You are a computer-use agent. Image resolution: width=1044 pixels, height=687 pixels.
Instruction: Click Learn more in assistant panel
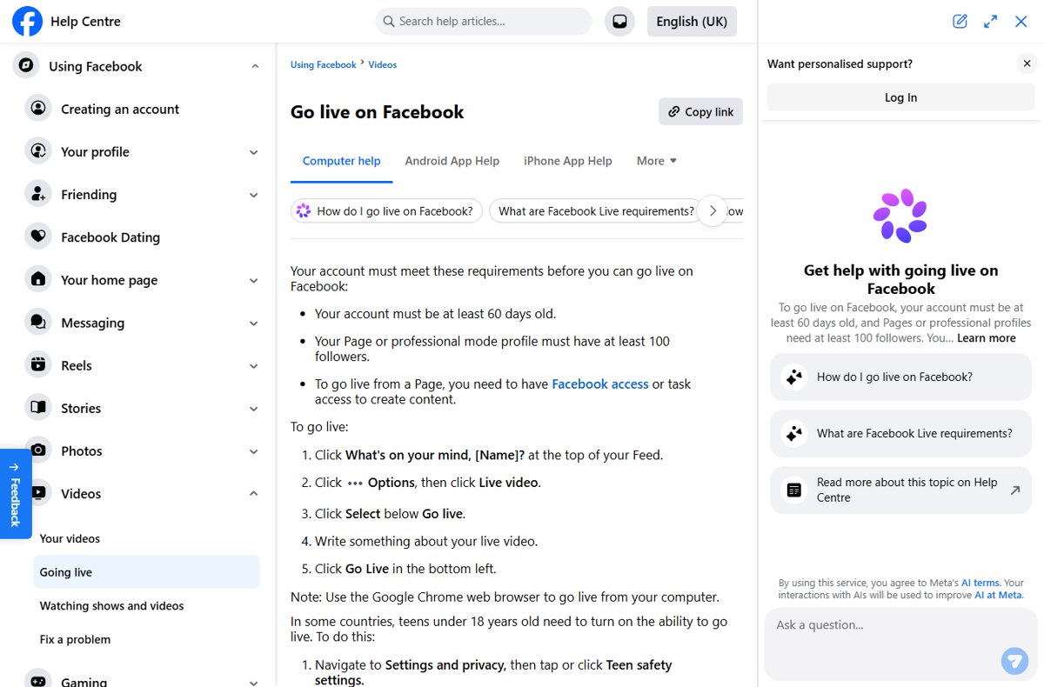(x=987, y=338)
